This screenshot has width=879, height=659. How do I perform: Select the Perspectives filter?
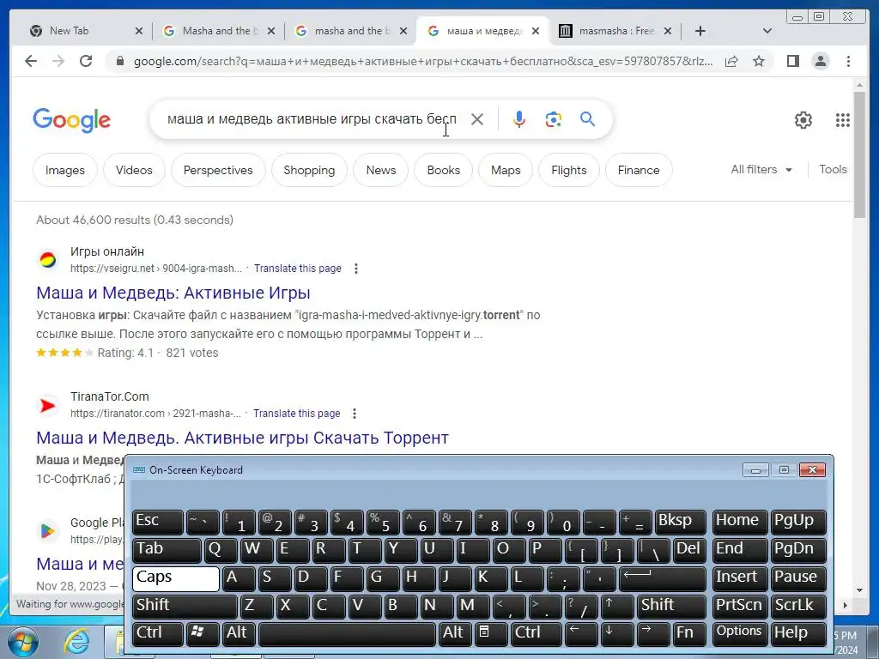[218, 171]
